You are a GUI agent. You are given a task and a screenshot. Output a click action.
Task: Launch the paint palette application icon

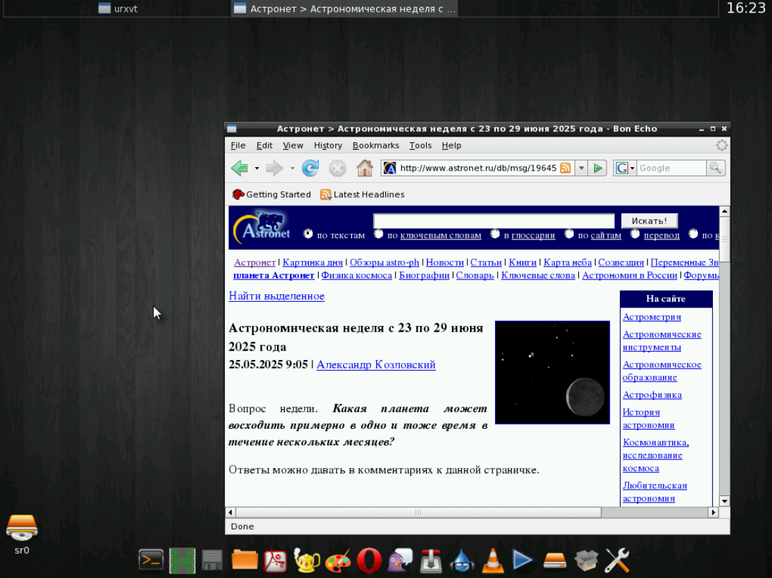click(338, 560)
